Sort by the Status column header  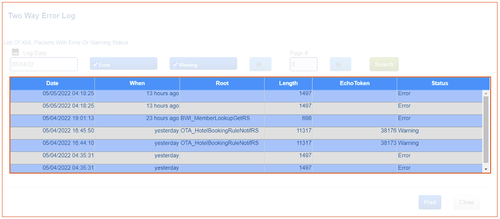439,83
